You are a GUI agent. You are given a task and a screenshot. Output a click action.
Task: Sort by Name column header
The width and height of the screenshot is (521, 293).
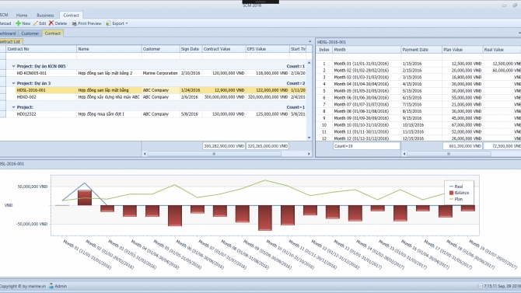click(109, 49)
